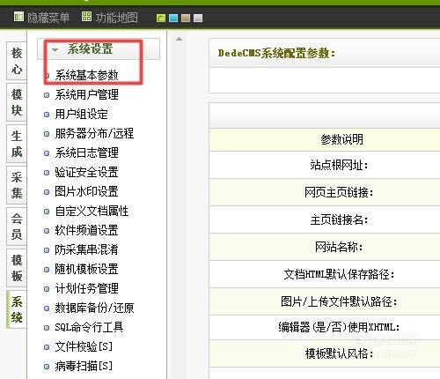Open 系统日志管理 menu item
The width and height of the screenshot is (440, 379).
(86, 152)
